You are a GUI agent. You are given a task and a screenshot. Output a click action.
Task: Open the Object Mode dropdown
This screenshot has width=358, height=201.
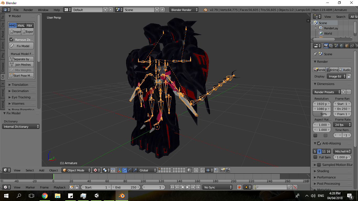coord(76,170)
